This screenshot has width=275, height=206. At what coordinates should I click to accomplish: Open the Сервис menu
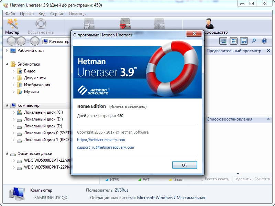pos(57,14)
